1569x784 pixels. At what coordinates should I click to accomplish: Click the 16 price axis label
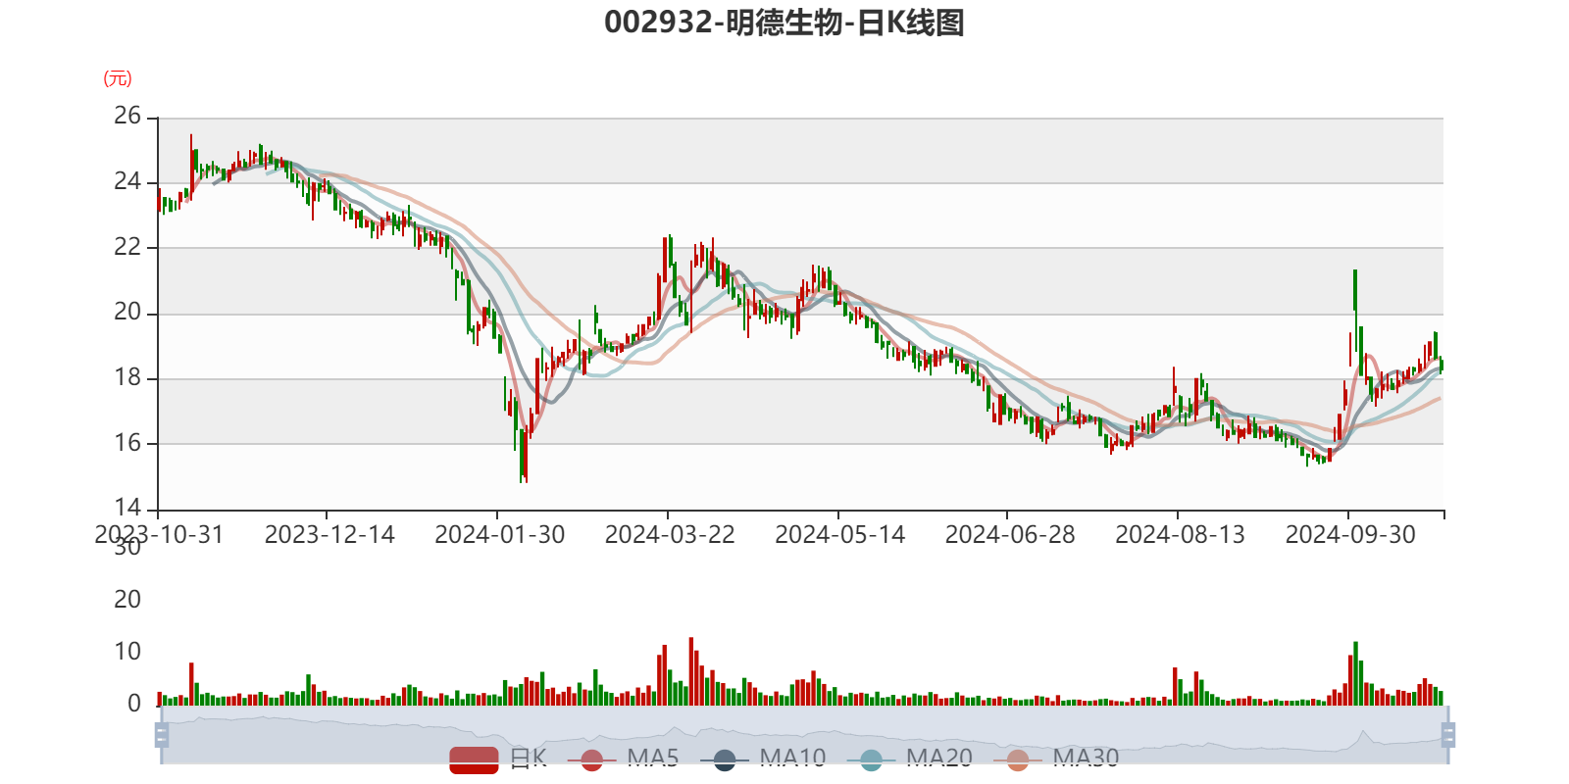pos(127,443)
